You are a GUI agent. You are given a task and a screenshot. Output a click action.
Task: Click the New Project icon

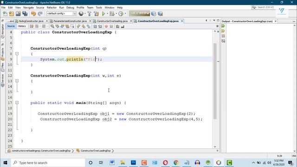[12, 13]
